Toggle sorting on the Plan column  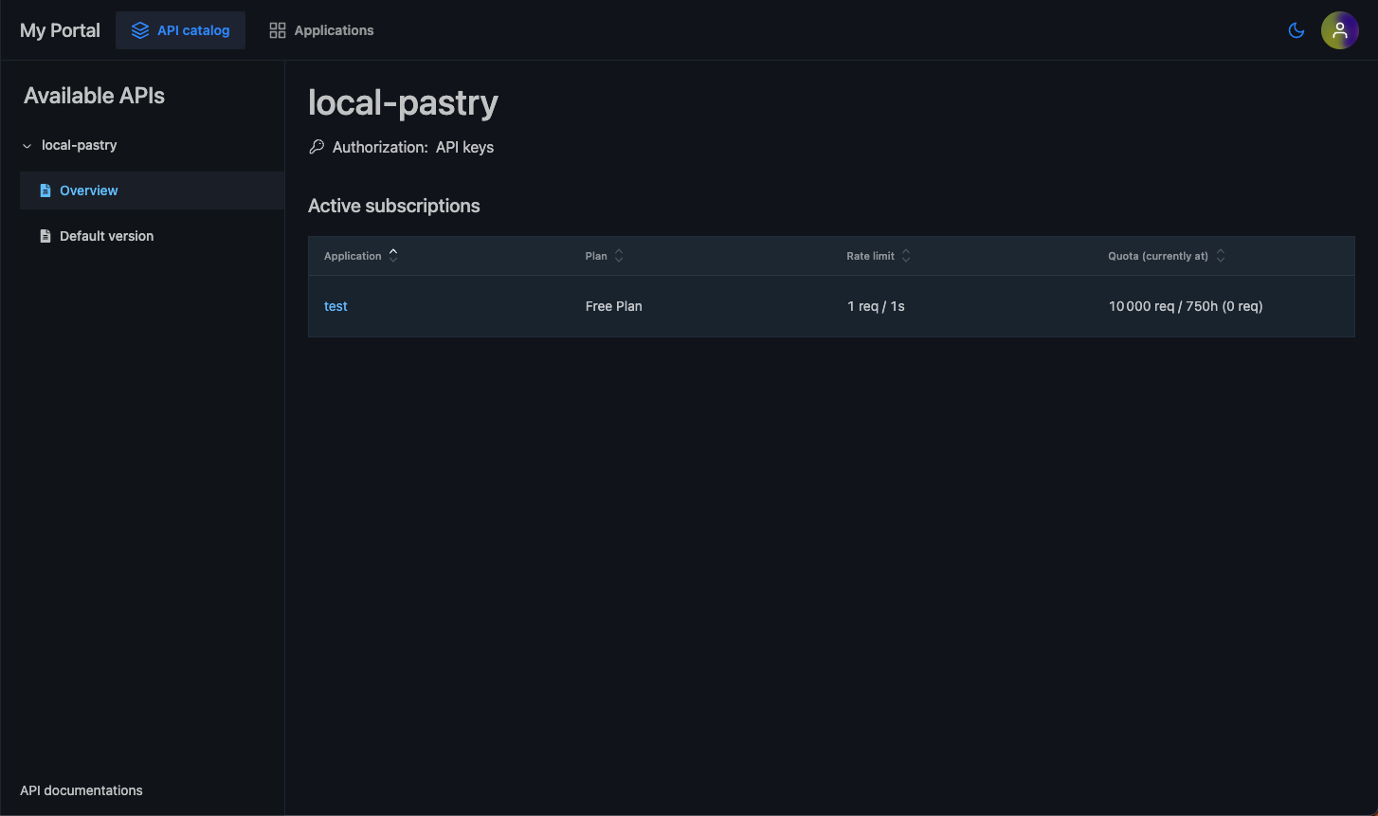click(x=618, y=255)
